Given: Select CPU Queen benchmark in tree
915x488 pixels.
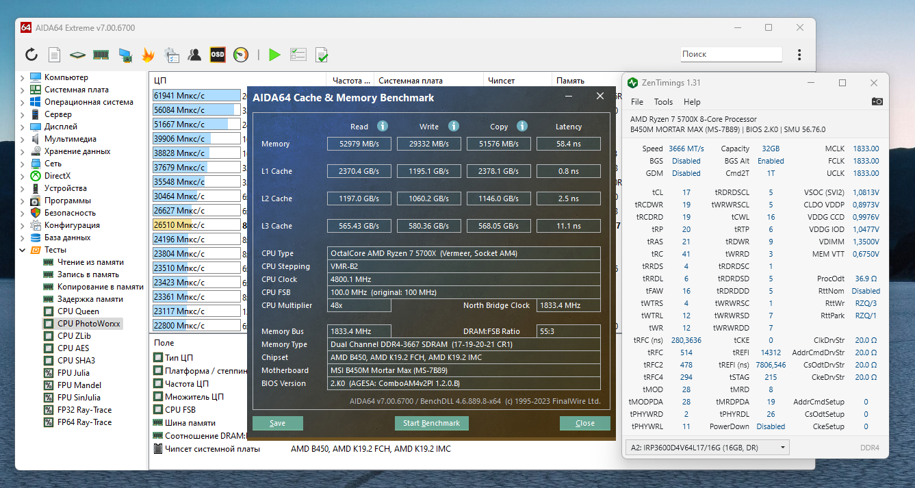Looking at the screenshot, I should (x=78, y=311).
